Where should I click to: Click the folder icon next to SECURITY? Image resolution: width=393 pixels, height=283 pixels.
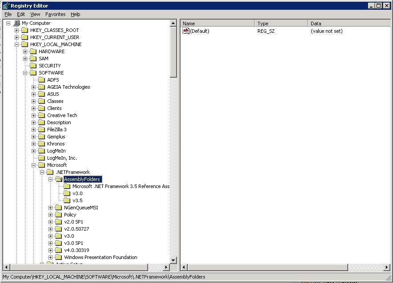click(33, 66)
